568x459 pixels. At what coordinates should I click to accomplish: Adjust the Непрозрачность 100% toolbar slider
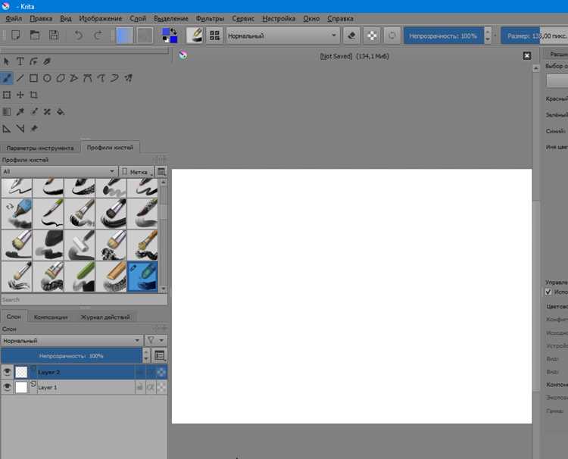(x=443, y=36)
